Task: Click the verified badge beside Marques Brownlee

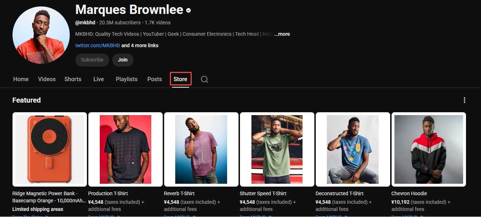Action: click(x=188, y=10)
